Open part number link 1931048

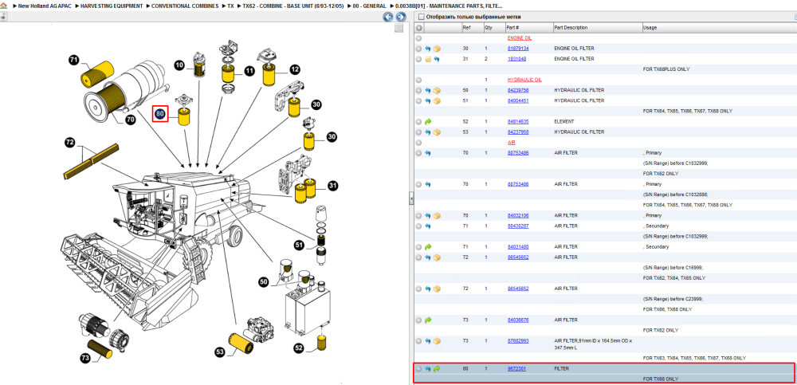click(516, 59)
